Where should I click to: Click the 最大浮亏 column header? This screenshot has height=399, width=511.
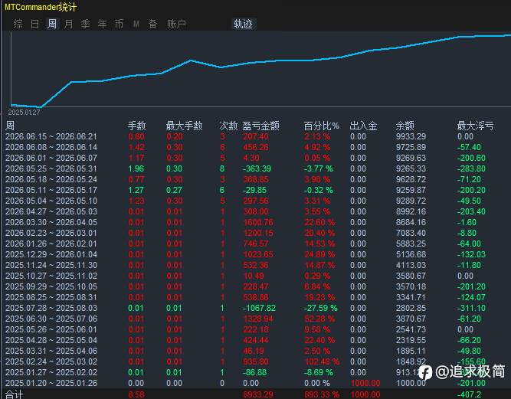[x=475, y=126]
